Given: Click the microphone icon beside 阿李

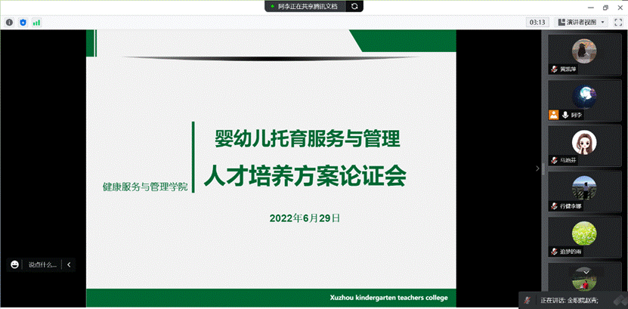Looking at the screenshot, I should pos(565,115).
